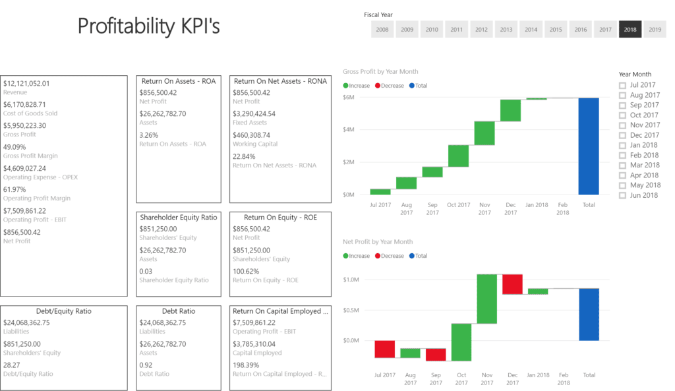
Task: Toggle the Mar 2018 month checkbox
Action: tap(623, 165)
